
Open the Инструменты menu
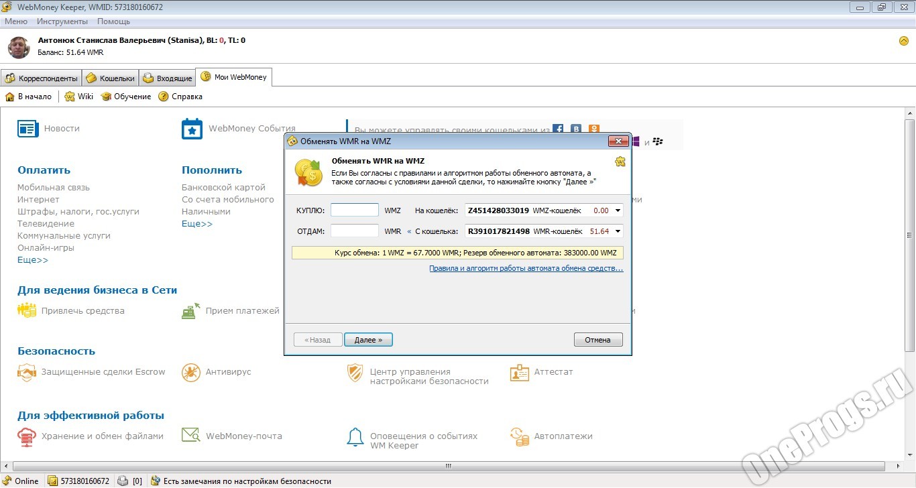(x=62, y=21)
